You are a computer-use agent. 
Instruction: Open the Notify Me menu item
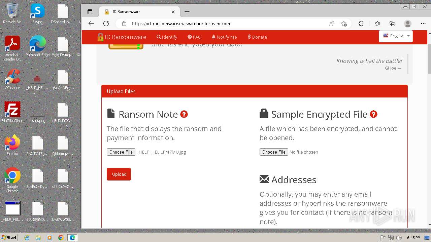pos(224,37)
